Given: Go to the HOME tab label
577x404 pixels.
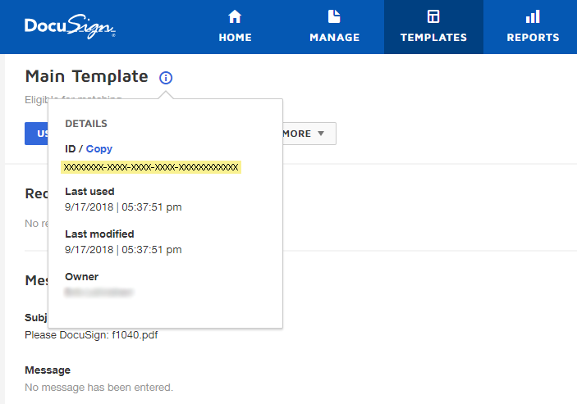Looking at the screenshot, I should [235, 38].
